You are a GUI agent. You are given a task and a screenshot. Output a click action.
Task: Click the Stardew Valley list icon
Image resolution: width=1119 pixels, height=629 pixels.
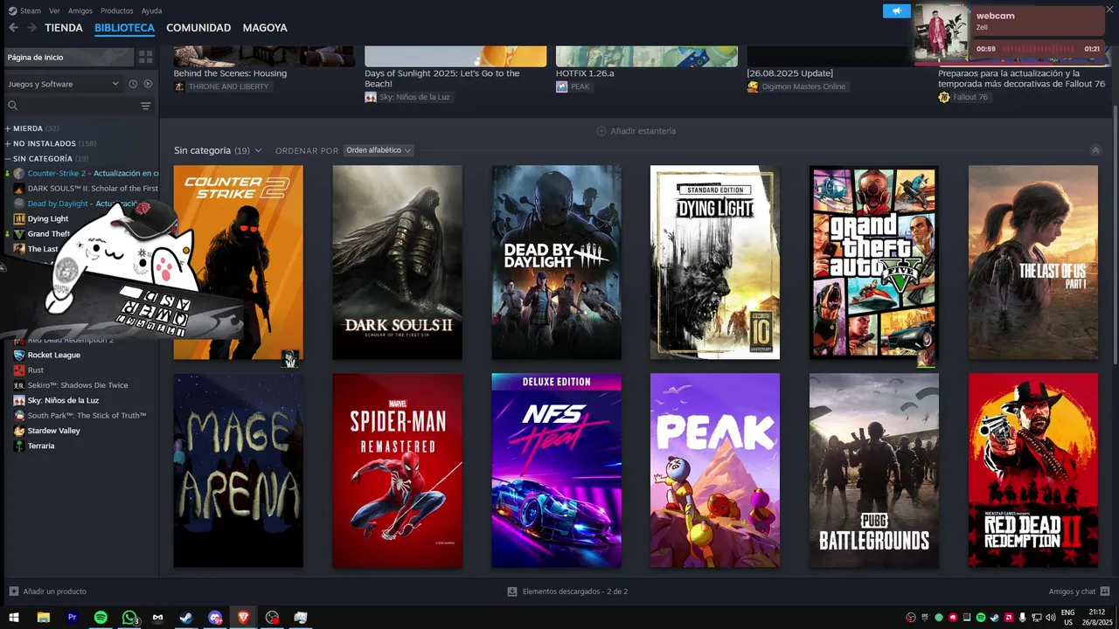coord(19,431)
